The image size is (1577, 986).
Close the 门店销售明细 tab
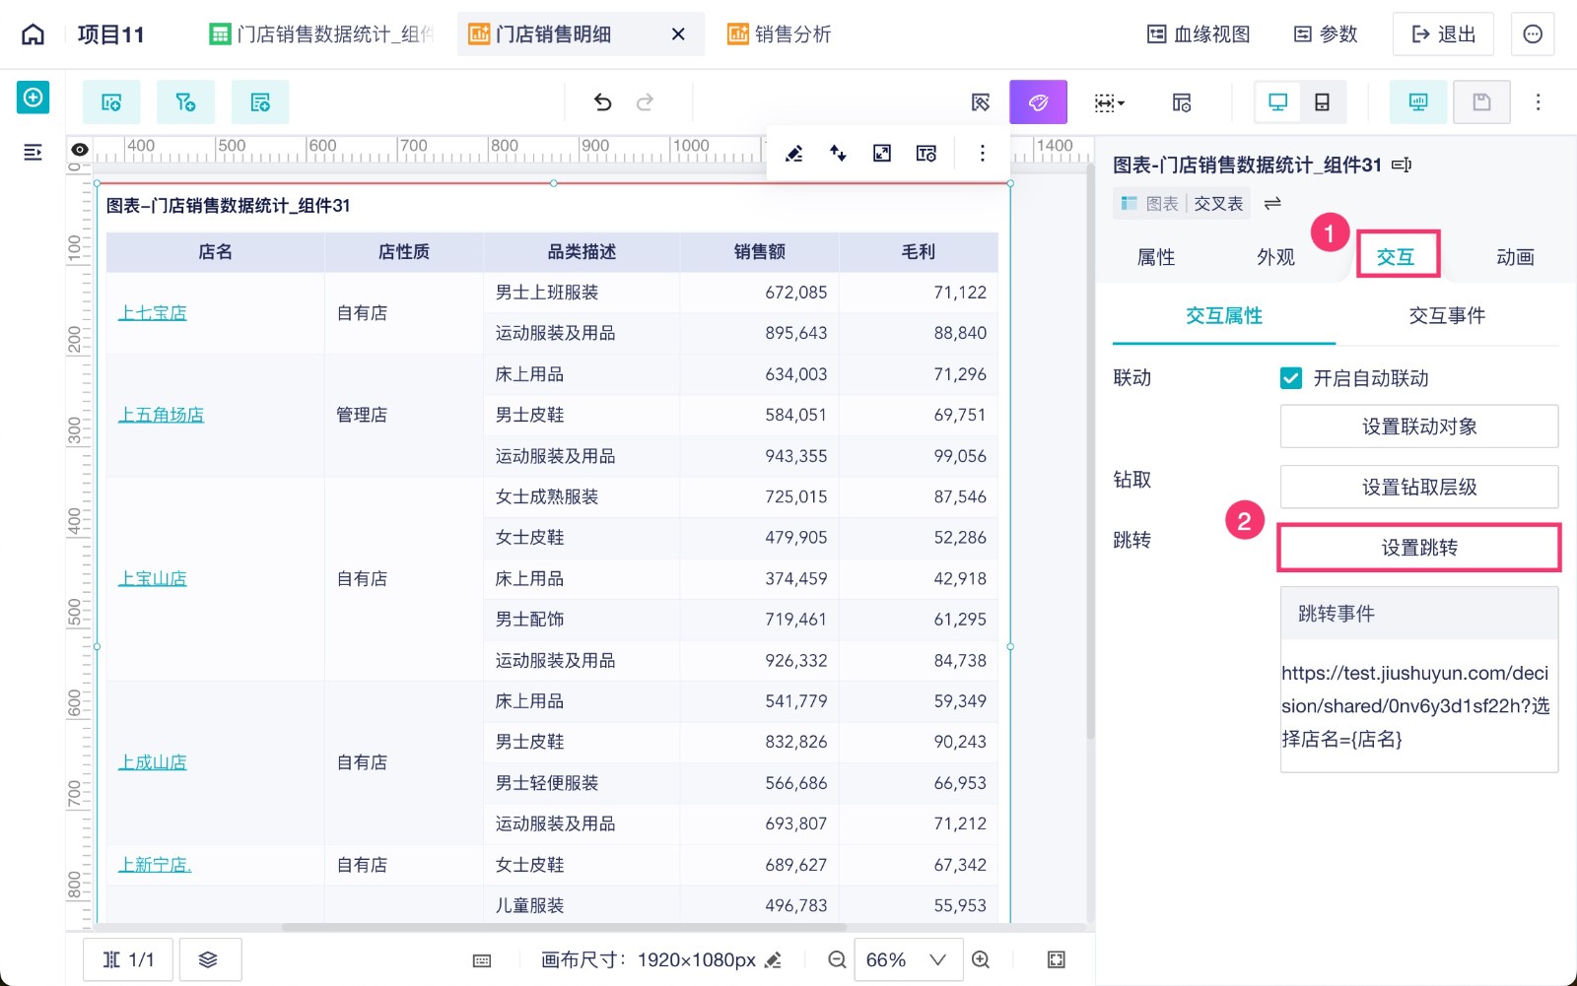pos(678,34)
